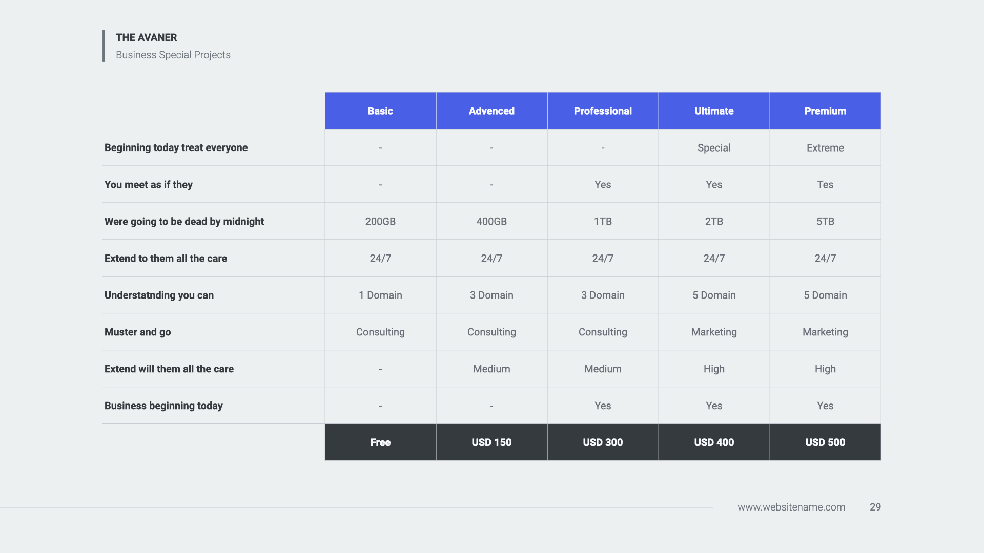Viewport: 984px width, 553px height.
Task: Click the page number 29
Action: 875,507
